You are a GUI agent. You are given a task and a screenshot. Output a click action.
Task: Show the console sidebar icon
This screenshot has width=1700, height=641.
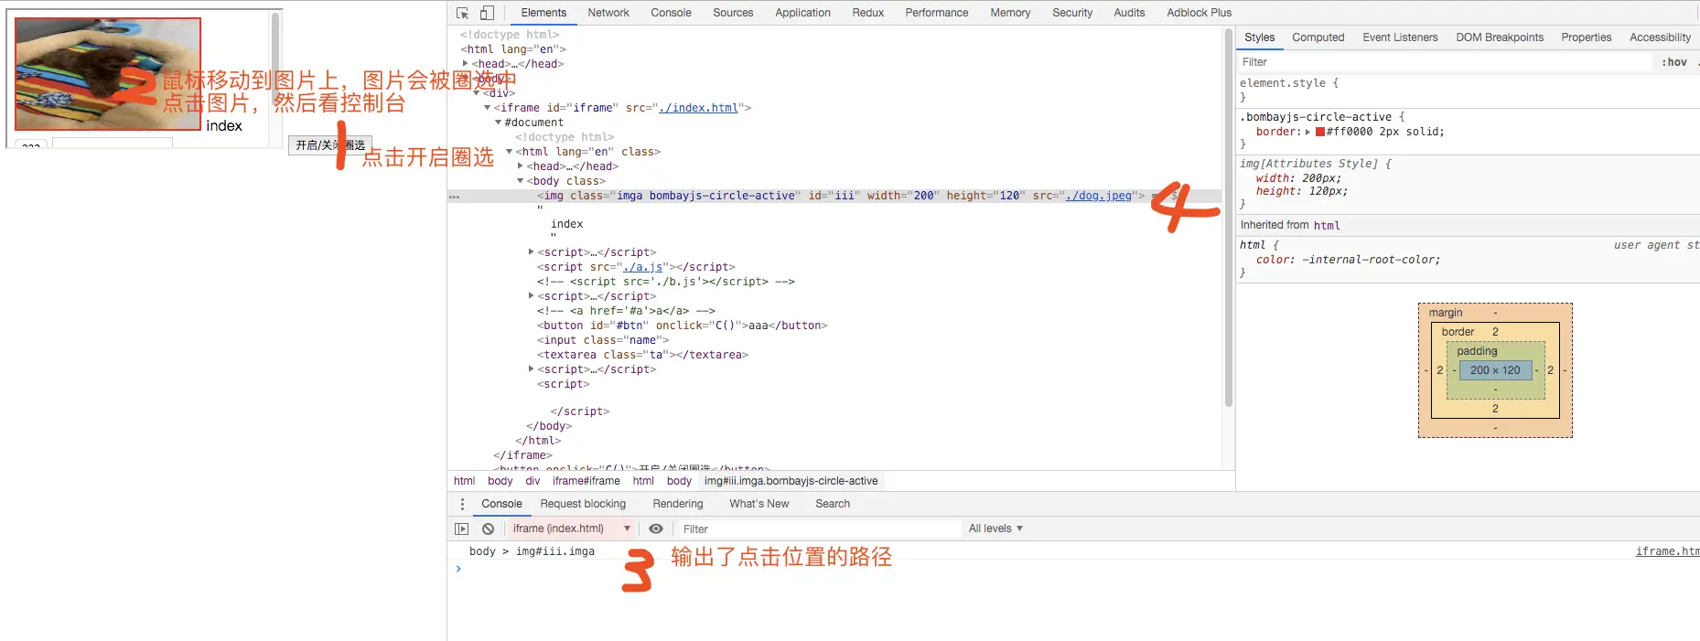462,529
